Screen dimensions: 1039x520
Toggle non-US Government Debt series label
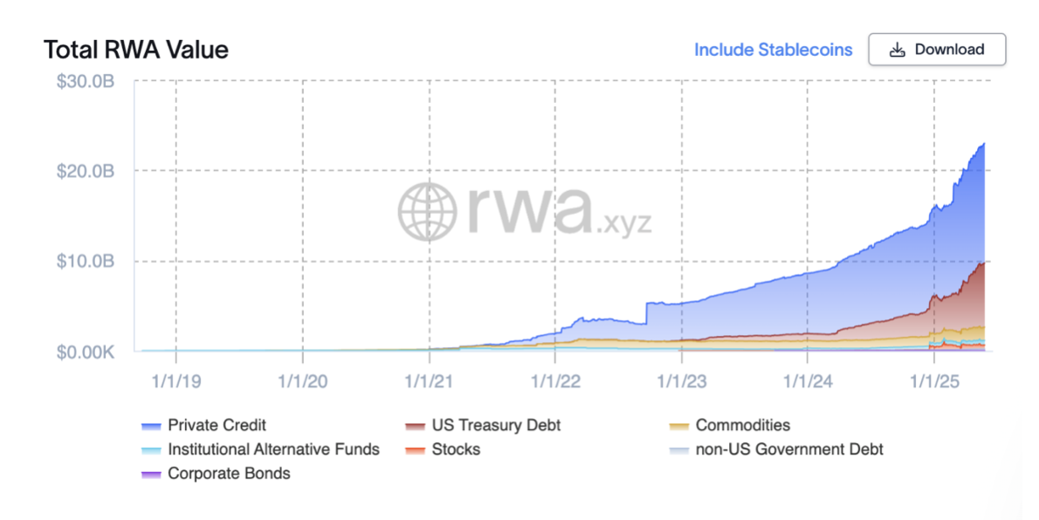[789, 449]
